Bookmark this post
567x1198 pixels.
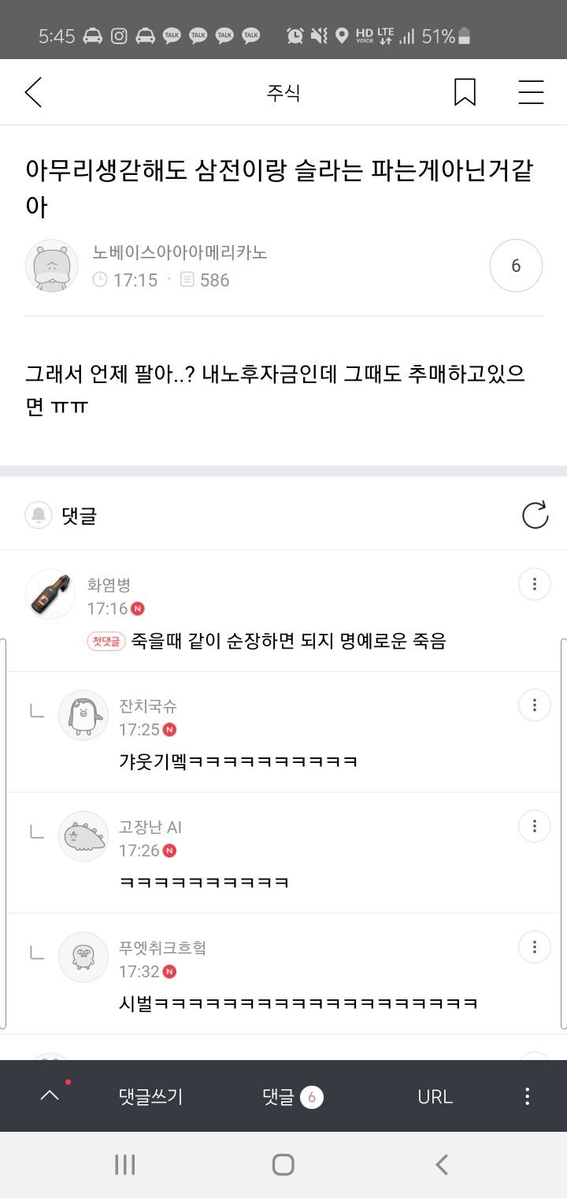[x=465, y=93]
